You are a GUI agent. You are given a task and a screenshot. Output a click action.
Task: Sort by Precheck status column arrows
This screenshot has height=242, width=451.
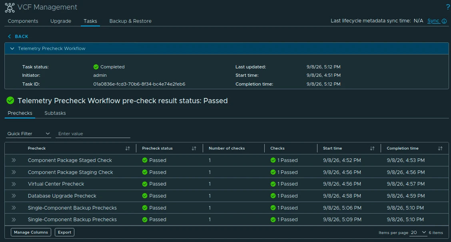pos(194,148)
